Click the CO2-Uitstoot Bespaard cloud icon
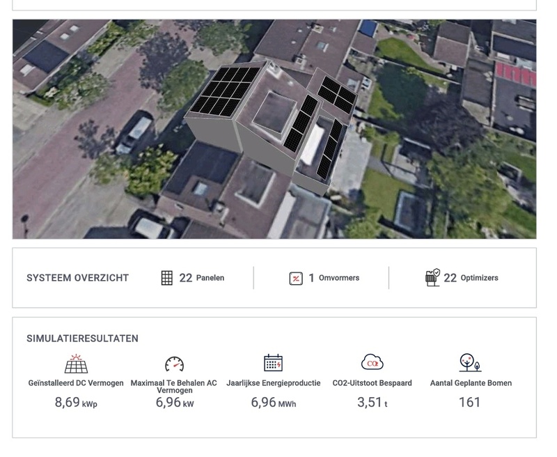 coord(371,363)
